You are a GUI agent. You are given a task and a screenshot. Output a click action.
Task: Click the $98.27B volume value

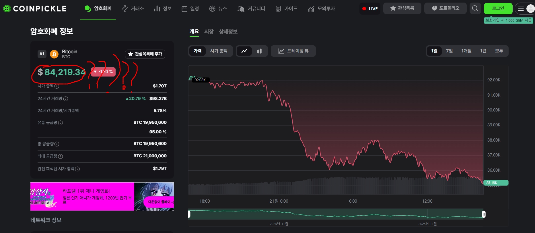(158, 99)
